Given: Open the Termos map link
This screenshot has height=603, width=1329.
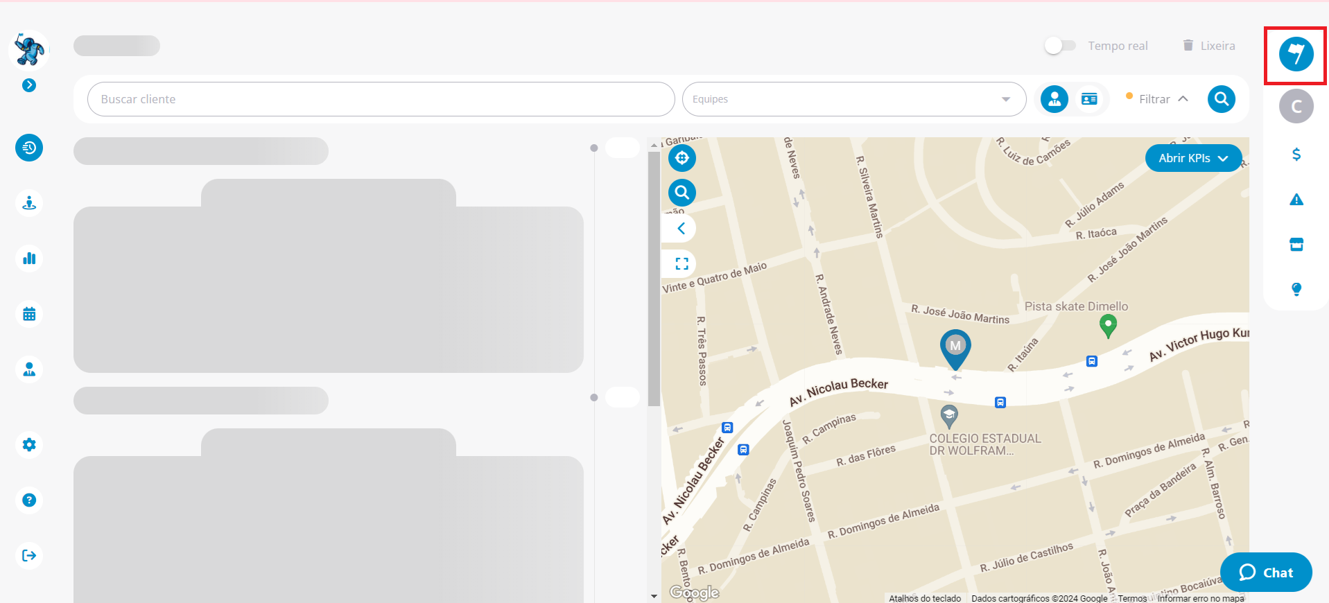Looking at the screenshot, I should click(x=1132, y=598).
